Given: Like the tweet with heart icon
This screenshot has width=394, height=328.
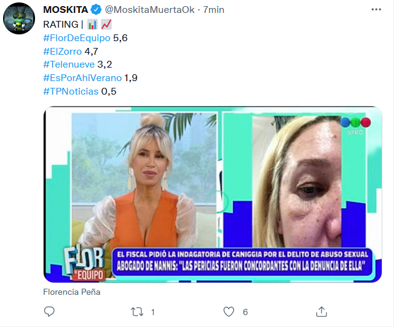Looking at the screenshot, I should [x=229, y=311].
